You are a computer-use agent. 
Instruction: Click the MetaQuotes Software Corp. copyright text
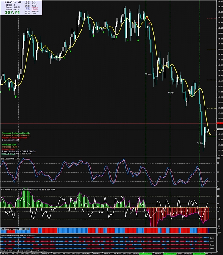coord(24,251)
